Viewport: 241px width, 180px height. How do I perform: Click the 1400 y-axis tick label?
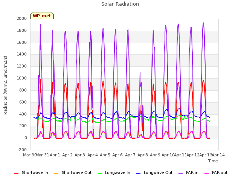click(22, 54)
